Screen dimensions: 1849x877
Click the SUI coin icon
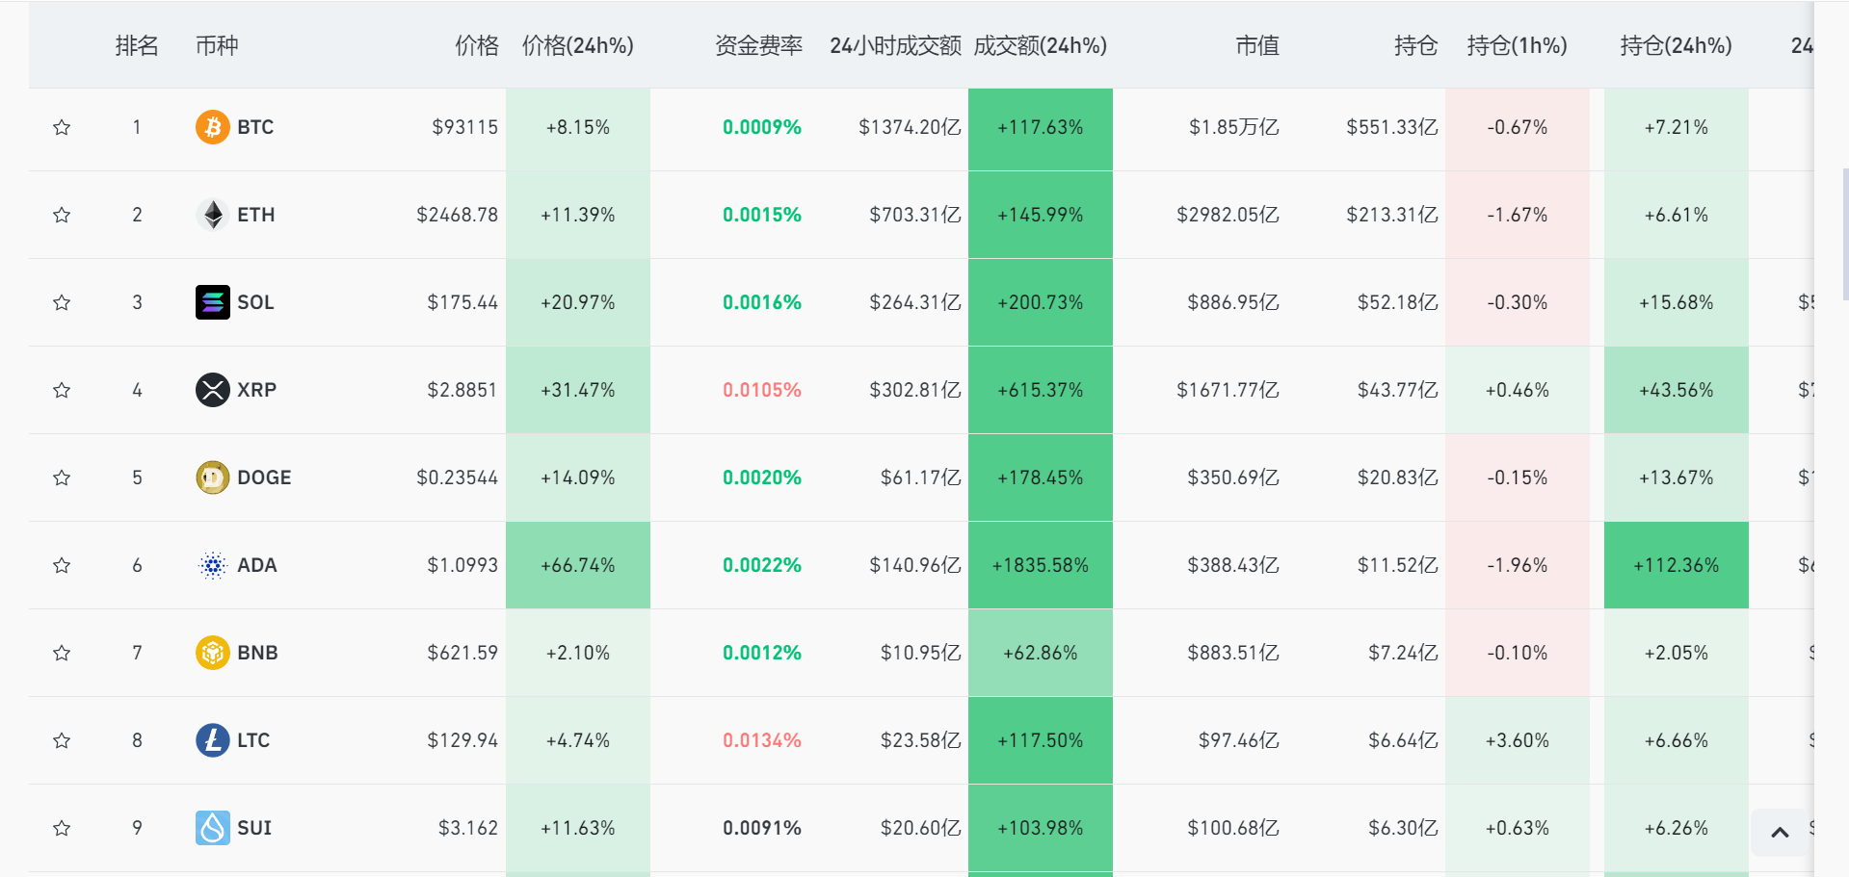[212, 828]
